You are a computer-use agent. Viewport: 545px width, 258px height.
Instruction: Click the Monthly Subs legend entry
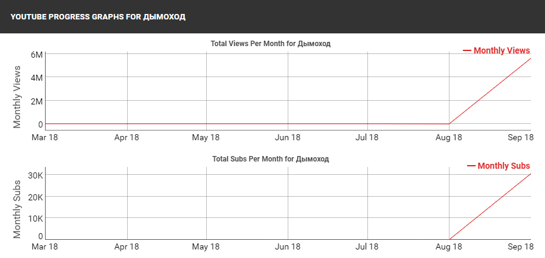[x=498, y=166]
